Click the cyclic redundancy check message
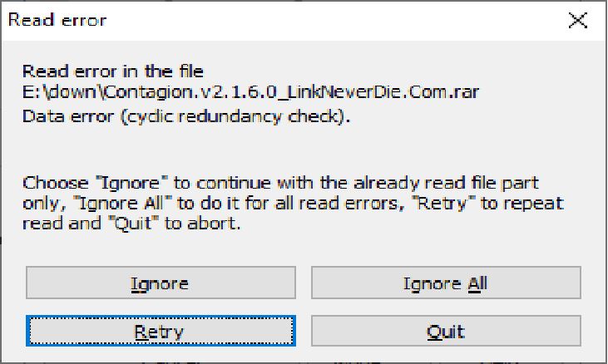 pyautogui.click(x=186, y=116)
